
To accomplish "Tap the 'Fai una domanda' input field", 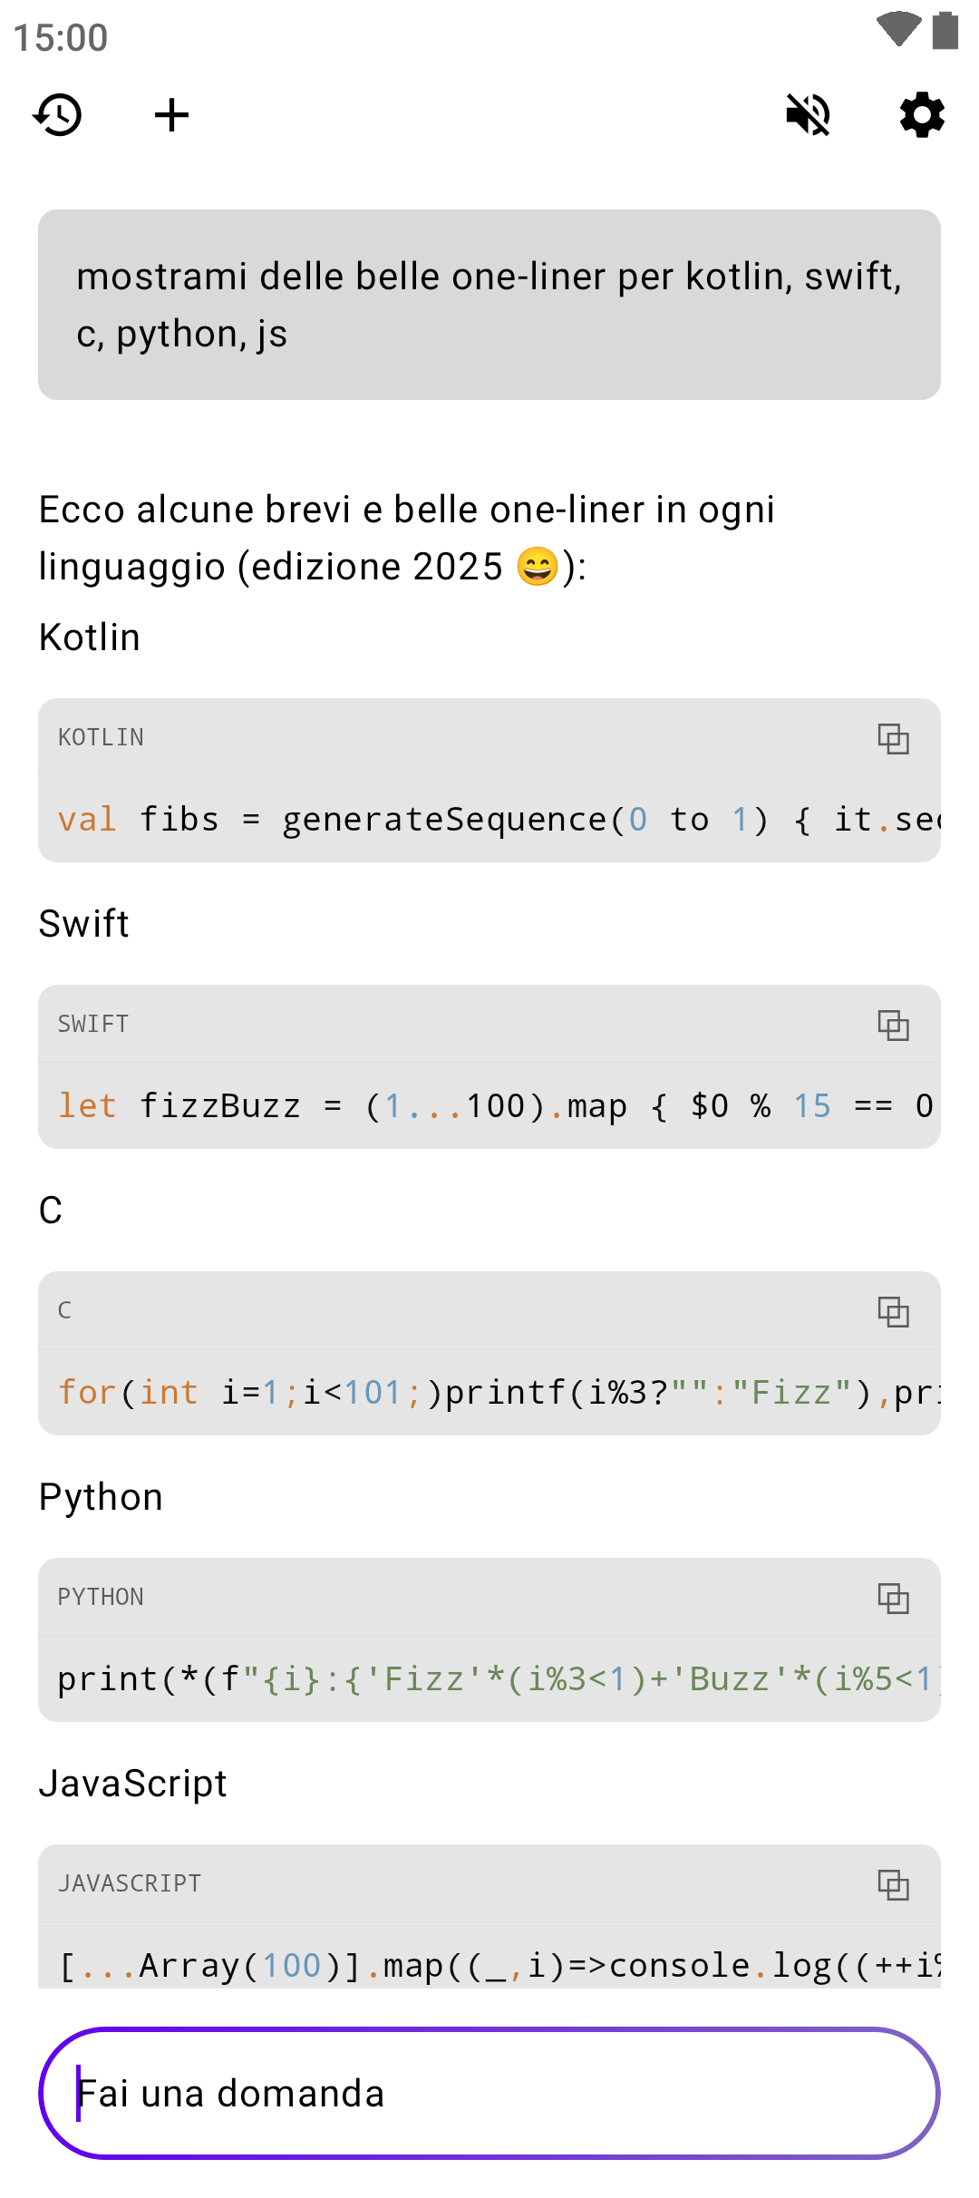I will point(489,2093).
